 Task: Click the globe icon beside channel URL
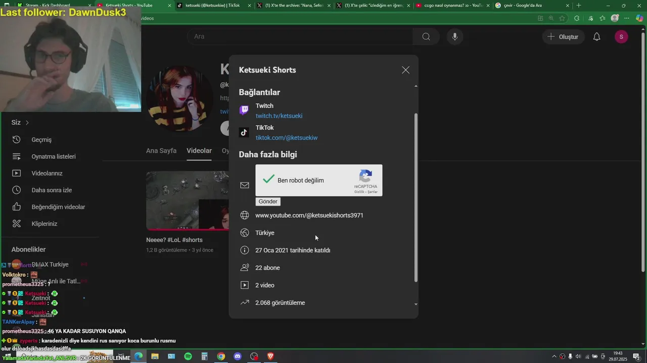click(x=245, y=215)
